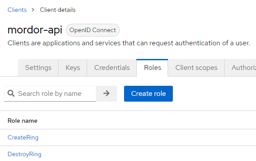Screen dimensions: 256x161
Task: Click the search arrow submit button
Action: click(x=106, y=94)
